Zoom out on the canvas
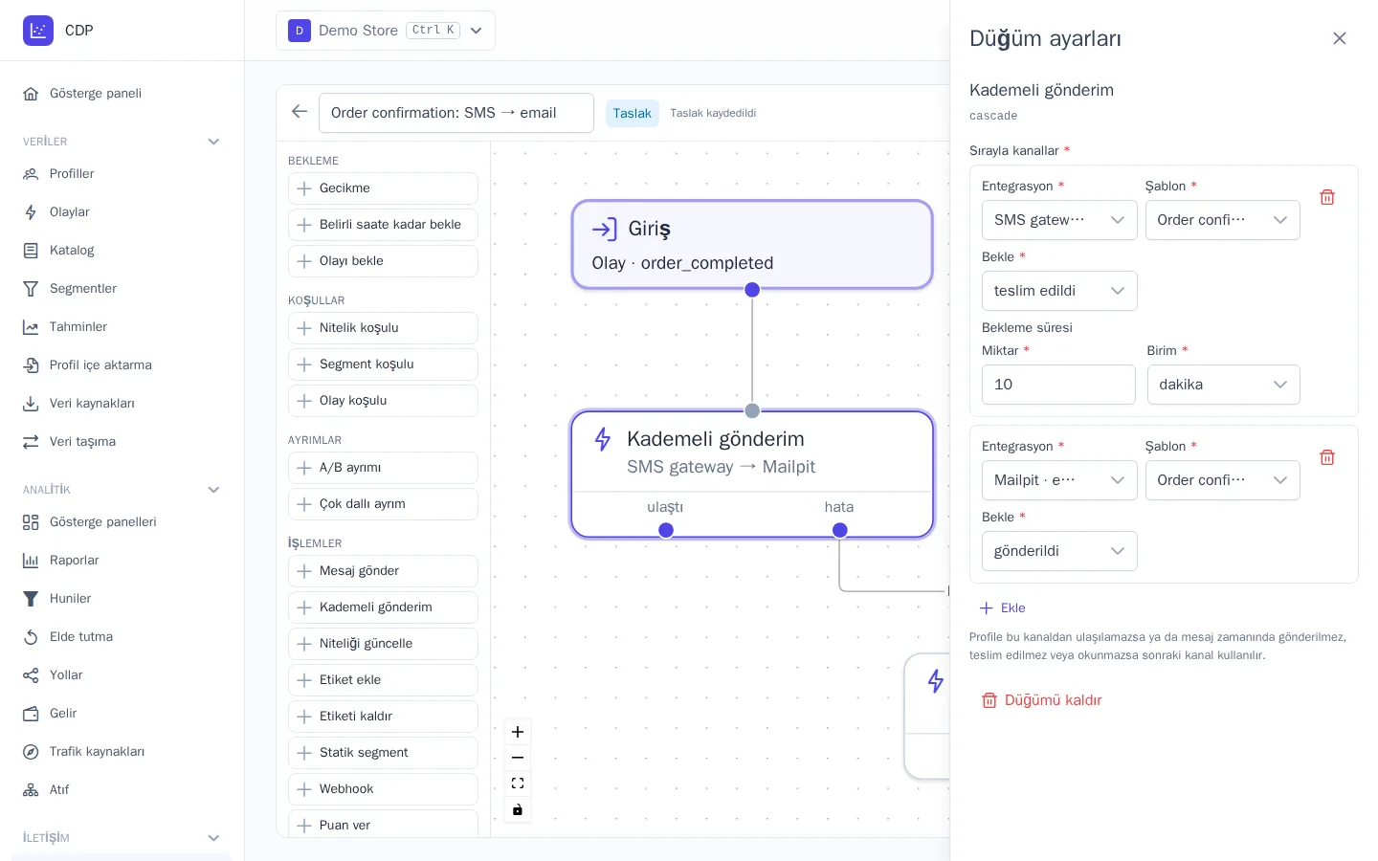The height and width of the screenshot is (861, 1378). [x=518, y=758]
